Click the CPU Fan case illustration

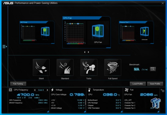coord(98,31)
